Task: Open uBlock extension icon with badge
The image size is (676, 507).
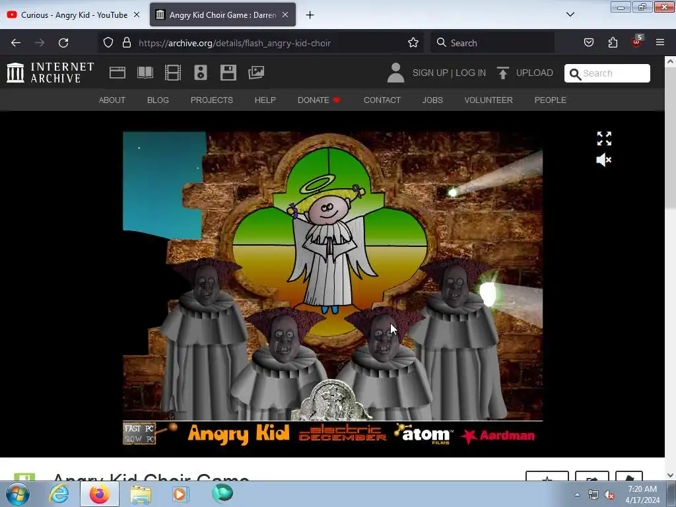Action: pyautogui.click(x=637, y=42)
